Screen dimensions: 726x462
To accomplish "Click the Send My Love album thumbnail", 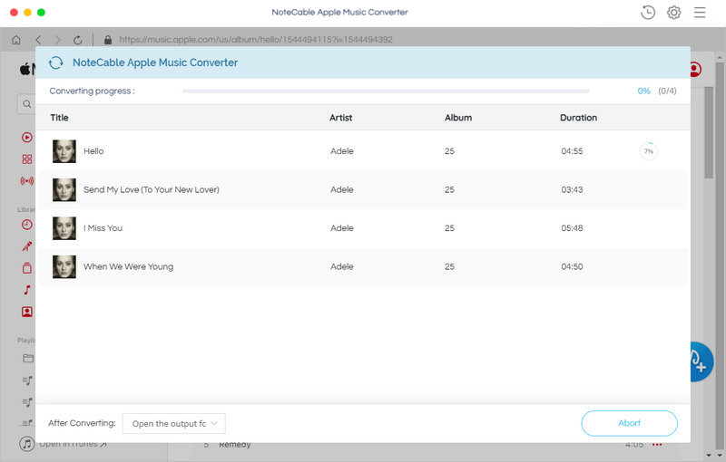I will 64,189.
